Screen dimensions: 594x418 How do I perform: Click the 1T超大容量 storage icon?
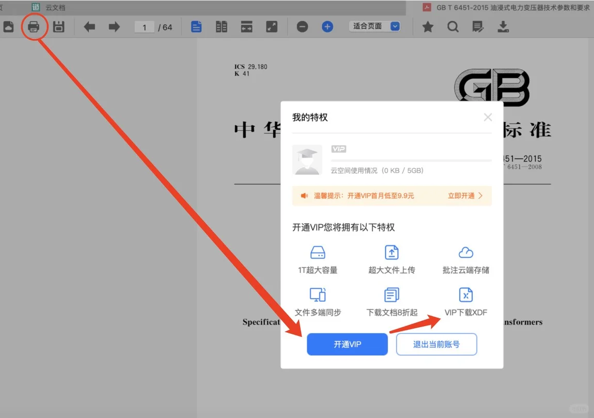[x=318, y=252]
